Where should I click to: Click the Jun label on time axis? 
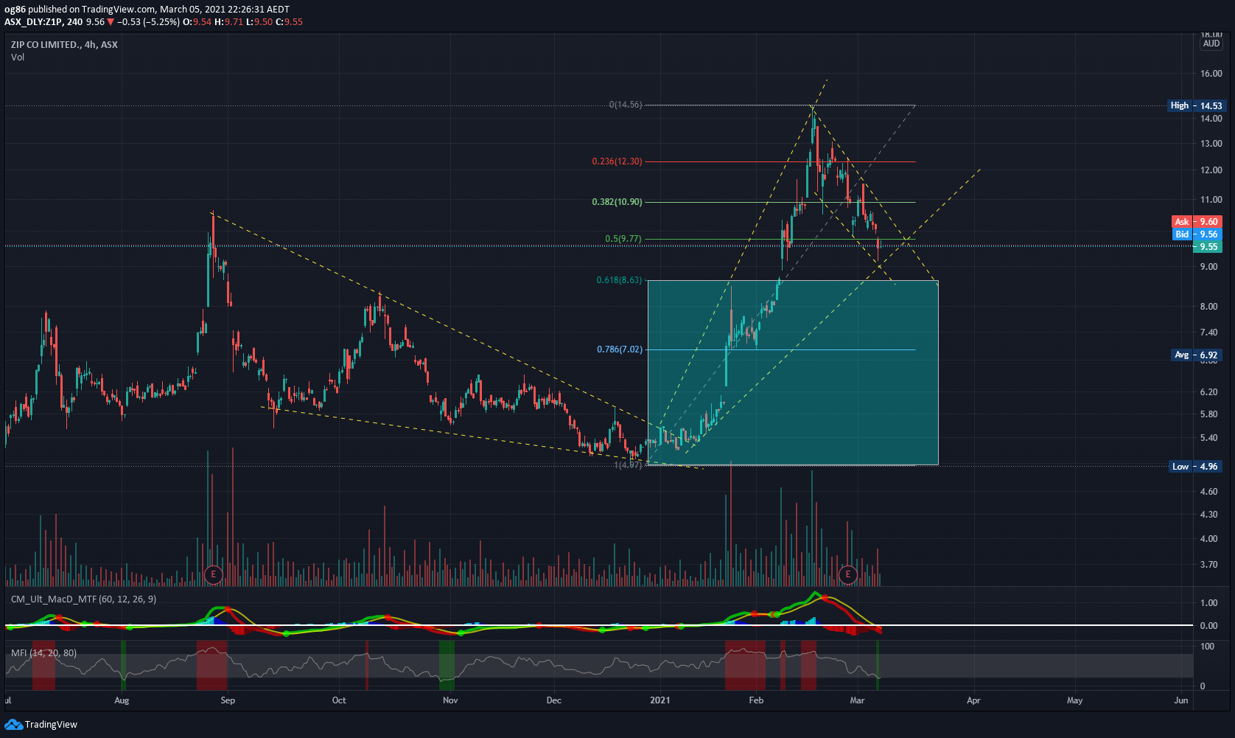coord(1181,700)
